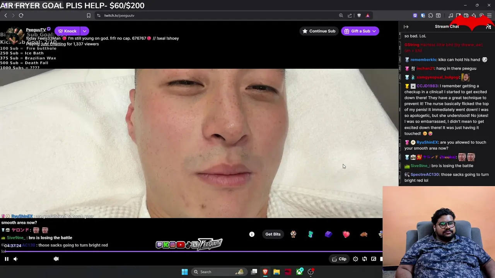Expand the dropdown next to Knock
Screen dimensions: 495x278
84,31
